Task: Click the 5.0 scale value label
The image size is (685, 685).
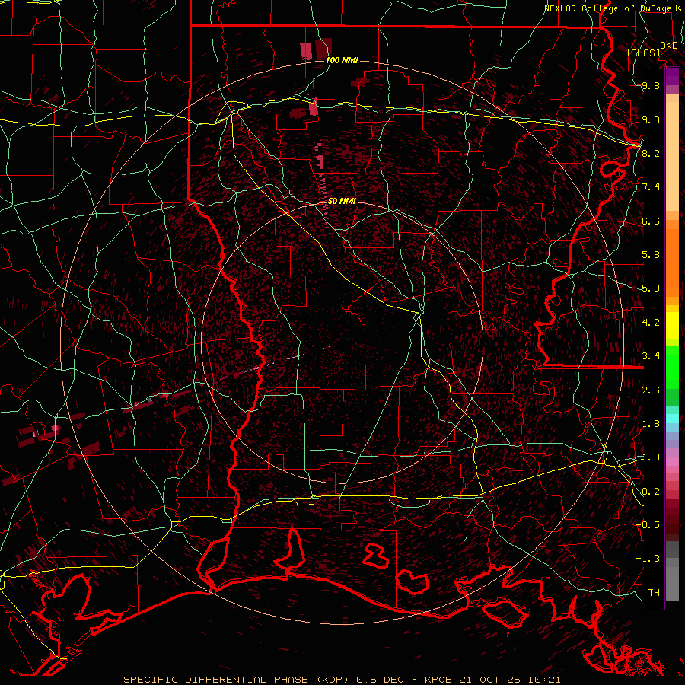Action: (x=651, y=288)
